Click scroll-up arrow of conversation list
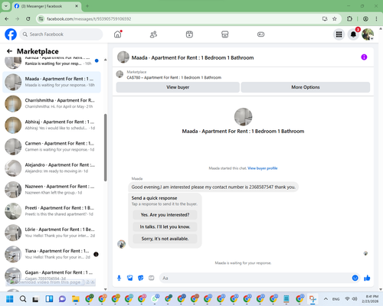383x306 pixels. pos(105,60)
